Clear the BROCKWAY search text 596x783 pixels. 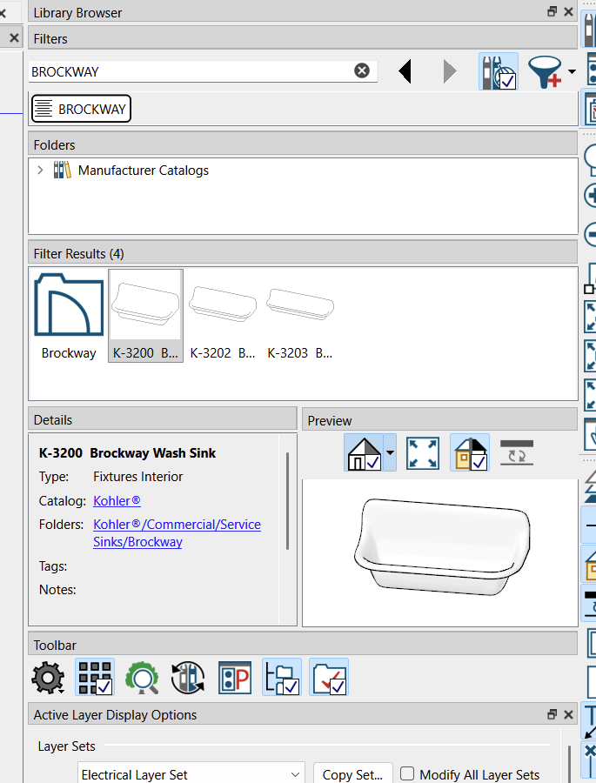click(x=362, y=71)
